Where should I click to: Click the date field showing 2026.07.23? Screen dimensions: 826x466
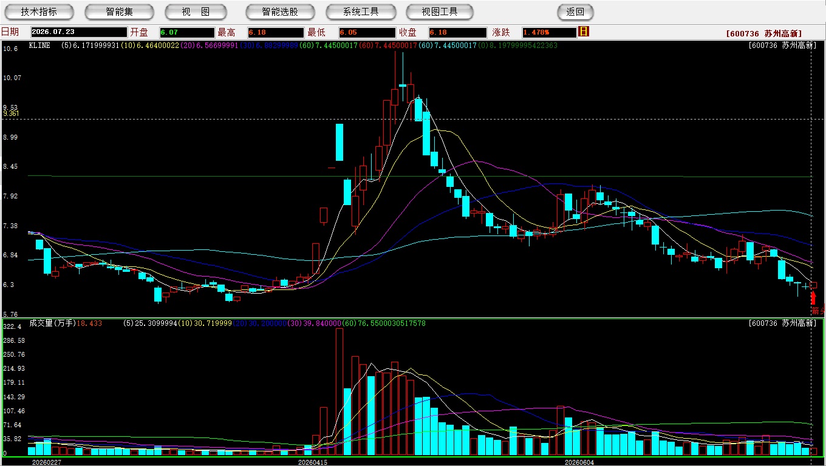coord(79,32)
